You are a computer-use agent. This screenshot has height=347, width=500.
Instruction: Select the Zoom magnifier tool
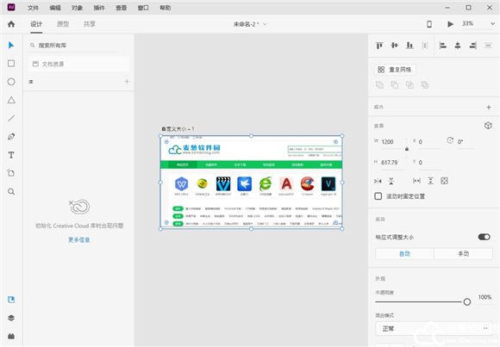click(11, 191)
